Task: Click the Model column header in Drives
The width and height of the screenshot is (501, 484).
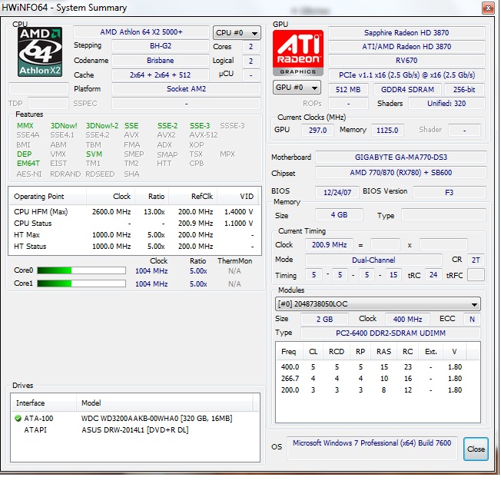Action: pyautogui.click(x=92, y=403)
